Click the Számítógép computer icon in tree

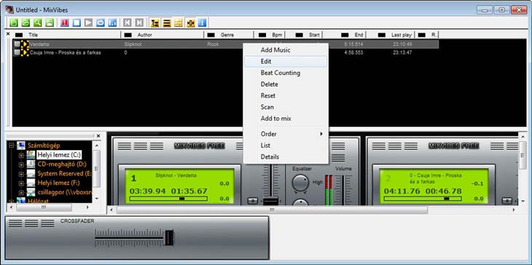[x=21, y=146]
